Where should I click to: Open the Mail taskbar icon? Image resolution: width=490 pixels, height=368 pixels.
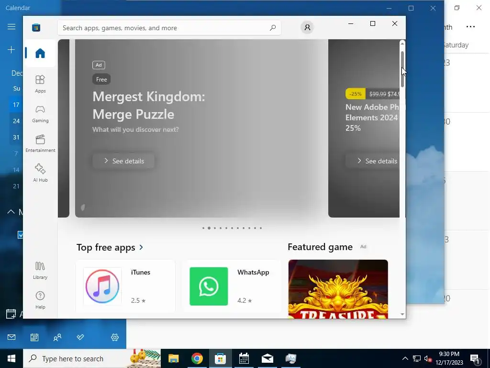click(267, 358)
